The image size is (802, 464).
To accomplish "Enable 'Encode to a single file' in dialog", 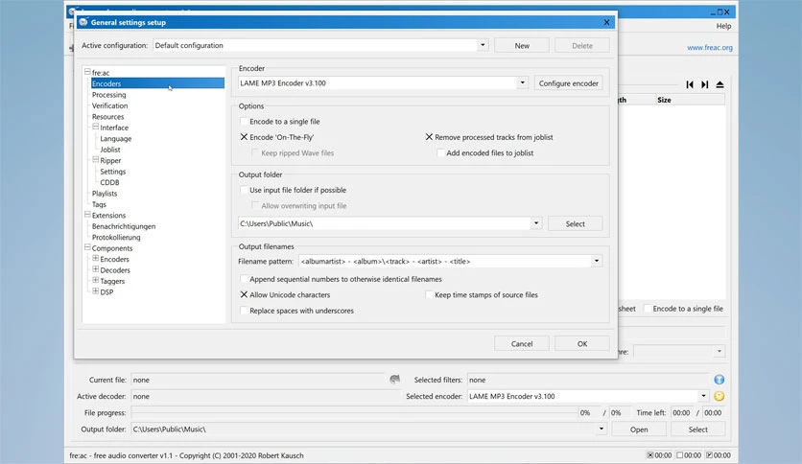I will tap(244, 122).
